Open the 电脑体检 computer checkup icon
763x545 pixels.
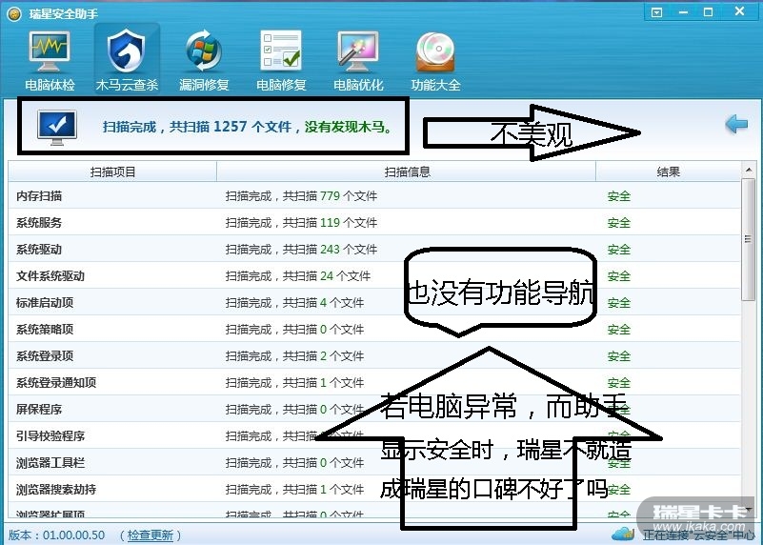tap(50, 52)
